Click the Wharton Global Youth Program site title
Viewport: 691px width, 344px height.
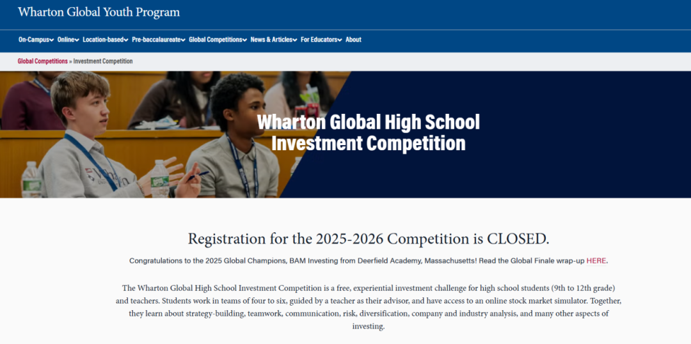(x=99, y=12)
